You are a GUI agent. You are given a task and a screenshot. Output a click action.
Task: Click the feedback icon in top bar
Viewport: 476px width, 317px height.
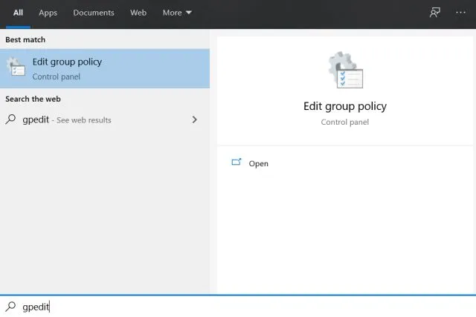coord(435,13)
